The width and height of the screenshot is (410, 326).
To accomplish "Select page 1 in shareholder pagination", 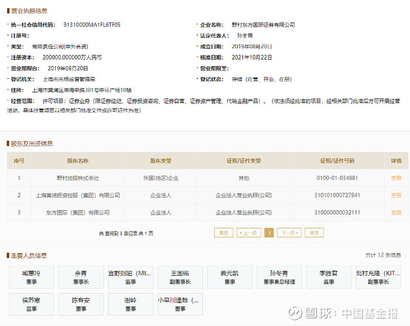I will 269,233.
